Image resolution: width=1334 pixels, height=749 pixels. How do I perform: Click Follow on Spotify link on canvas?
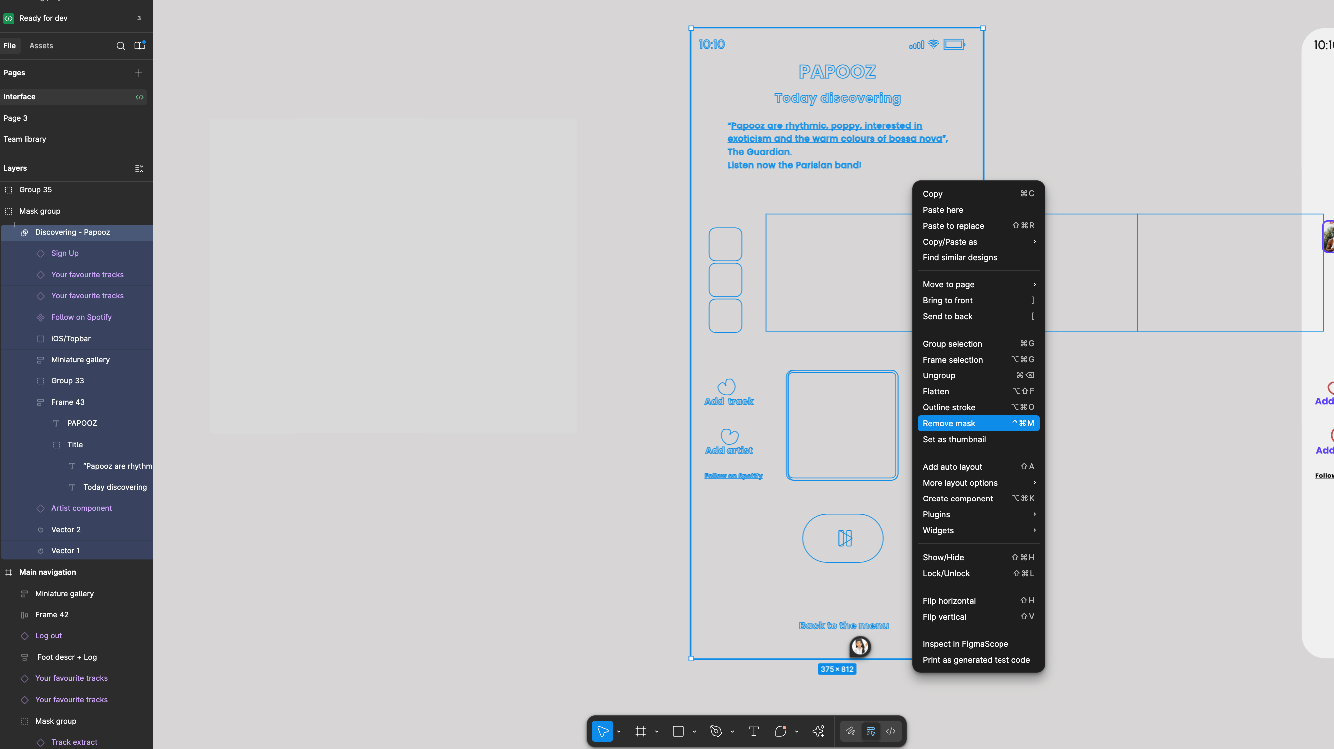click(733, 476)
